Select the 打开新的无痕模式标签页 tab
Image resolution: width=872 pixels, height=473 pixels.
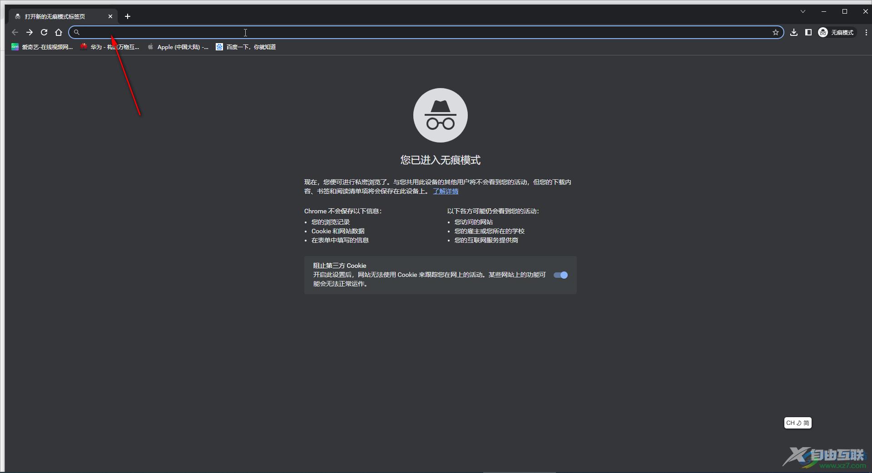63,16
